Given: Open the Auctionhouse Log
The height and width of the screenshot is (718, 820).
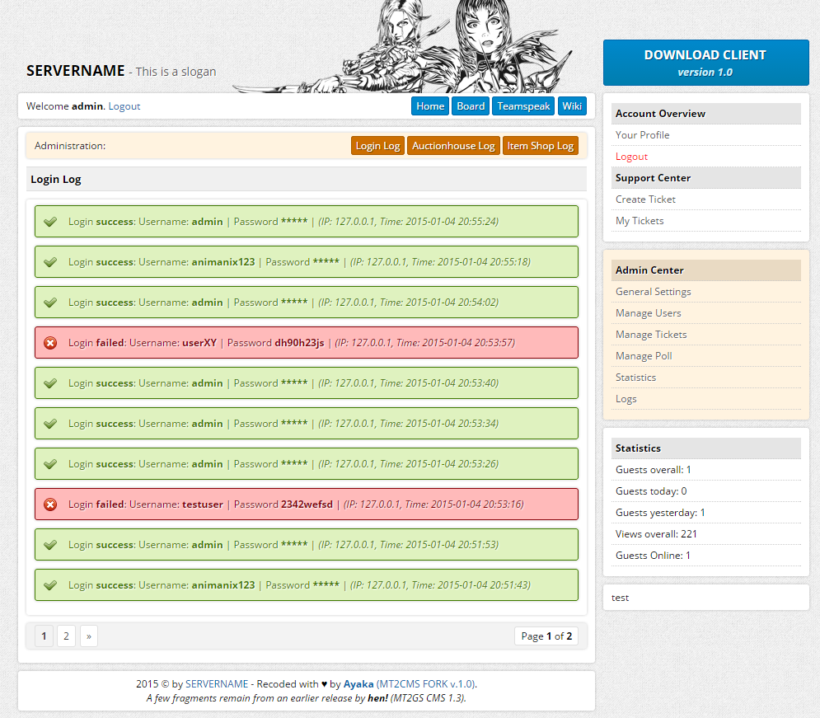Looking at the screenshot, I should coord(453,146).
